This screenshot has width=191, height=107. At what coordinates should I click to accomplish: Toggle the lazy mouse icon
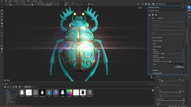click(x=62, y=4)
